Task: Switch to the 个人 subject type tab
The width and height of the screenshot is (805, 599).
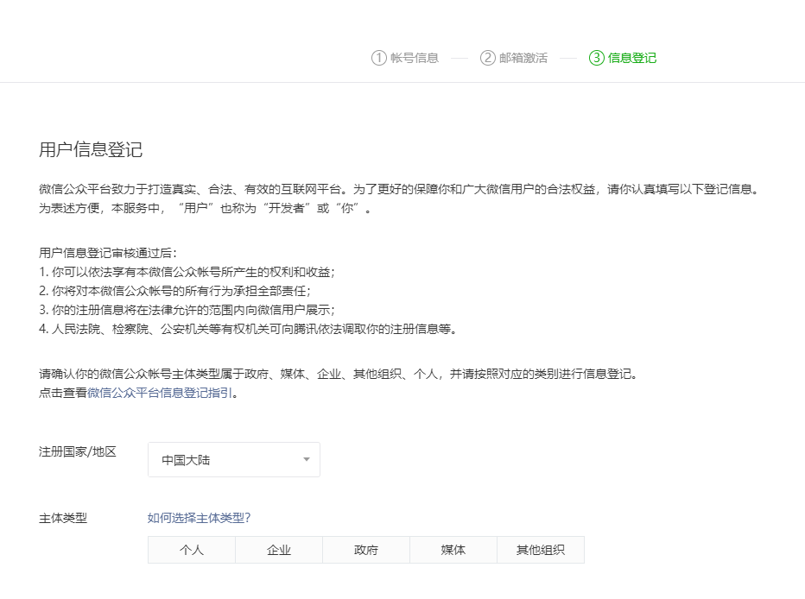Action: [191, 549]
